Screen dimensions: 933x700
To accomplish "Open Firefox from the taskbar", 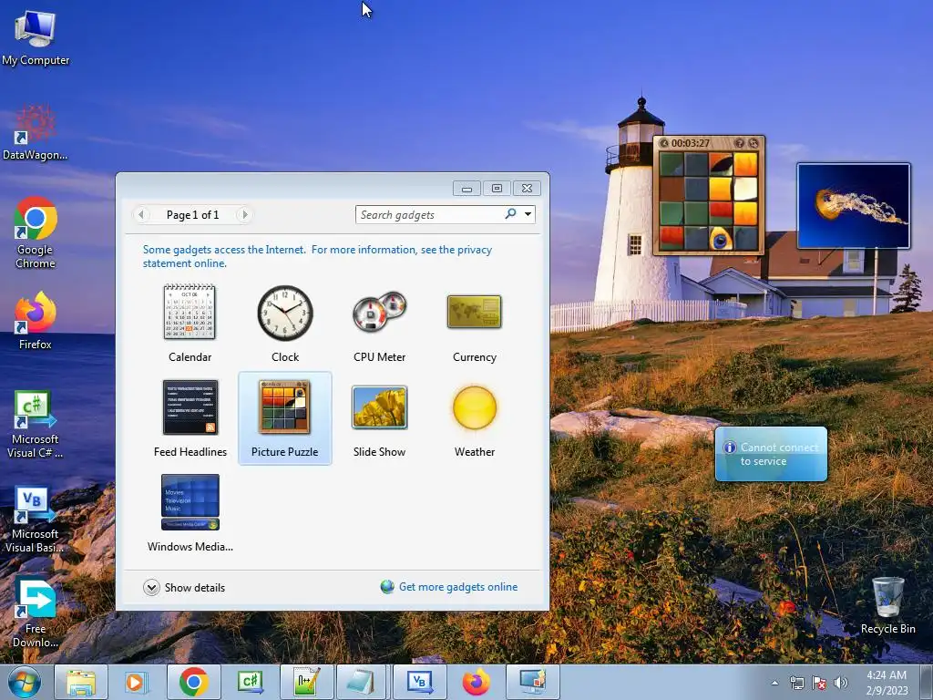I will [x=476, y=682].
